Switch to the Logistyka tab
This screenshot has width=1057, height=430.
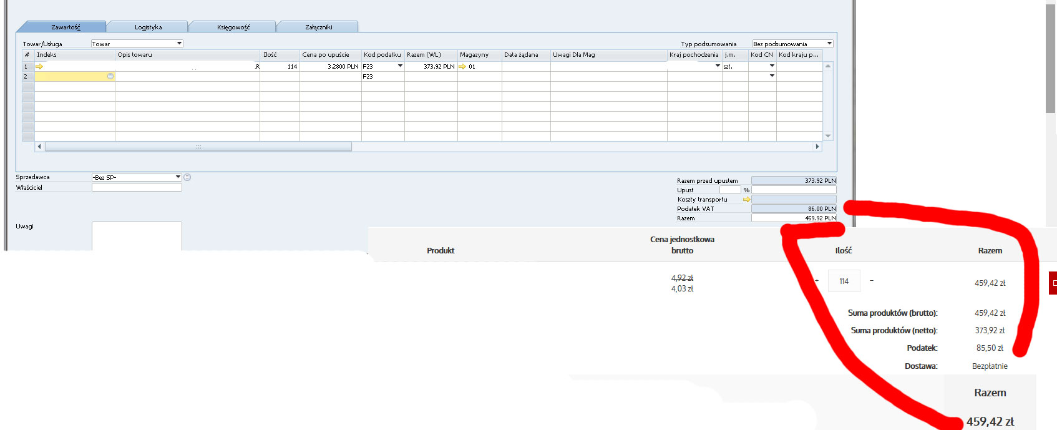coord(148,27)
